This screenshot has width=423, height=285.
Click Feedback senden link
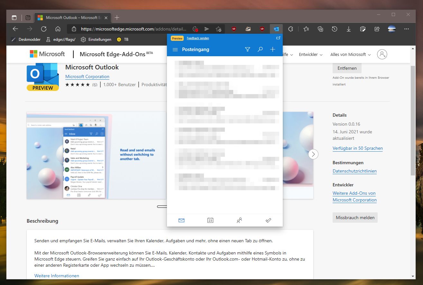tap(198, 38)
